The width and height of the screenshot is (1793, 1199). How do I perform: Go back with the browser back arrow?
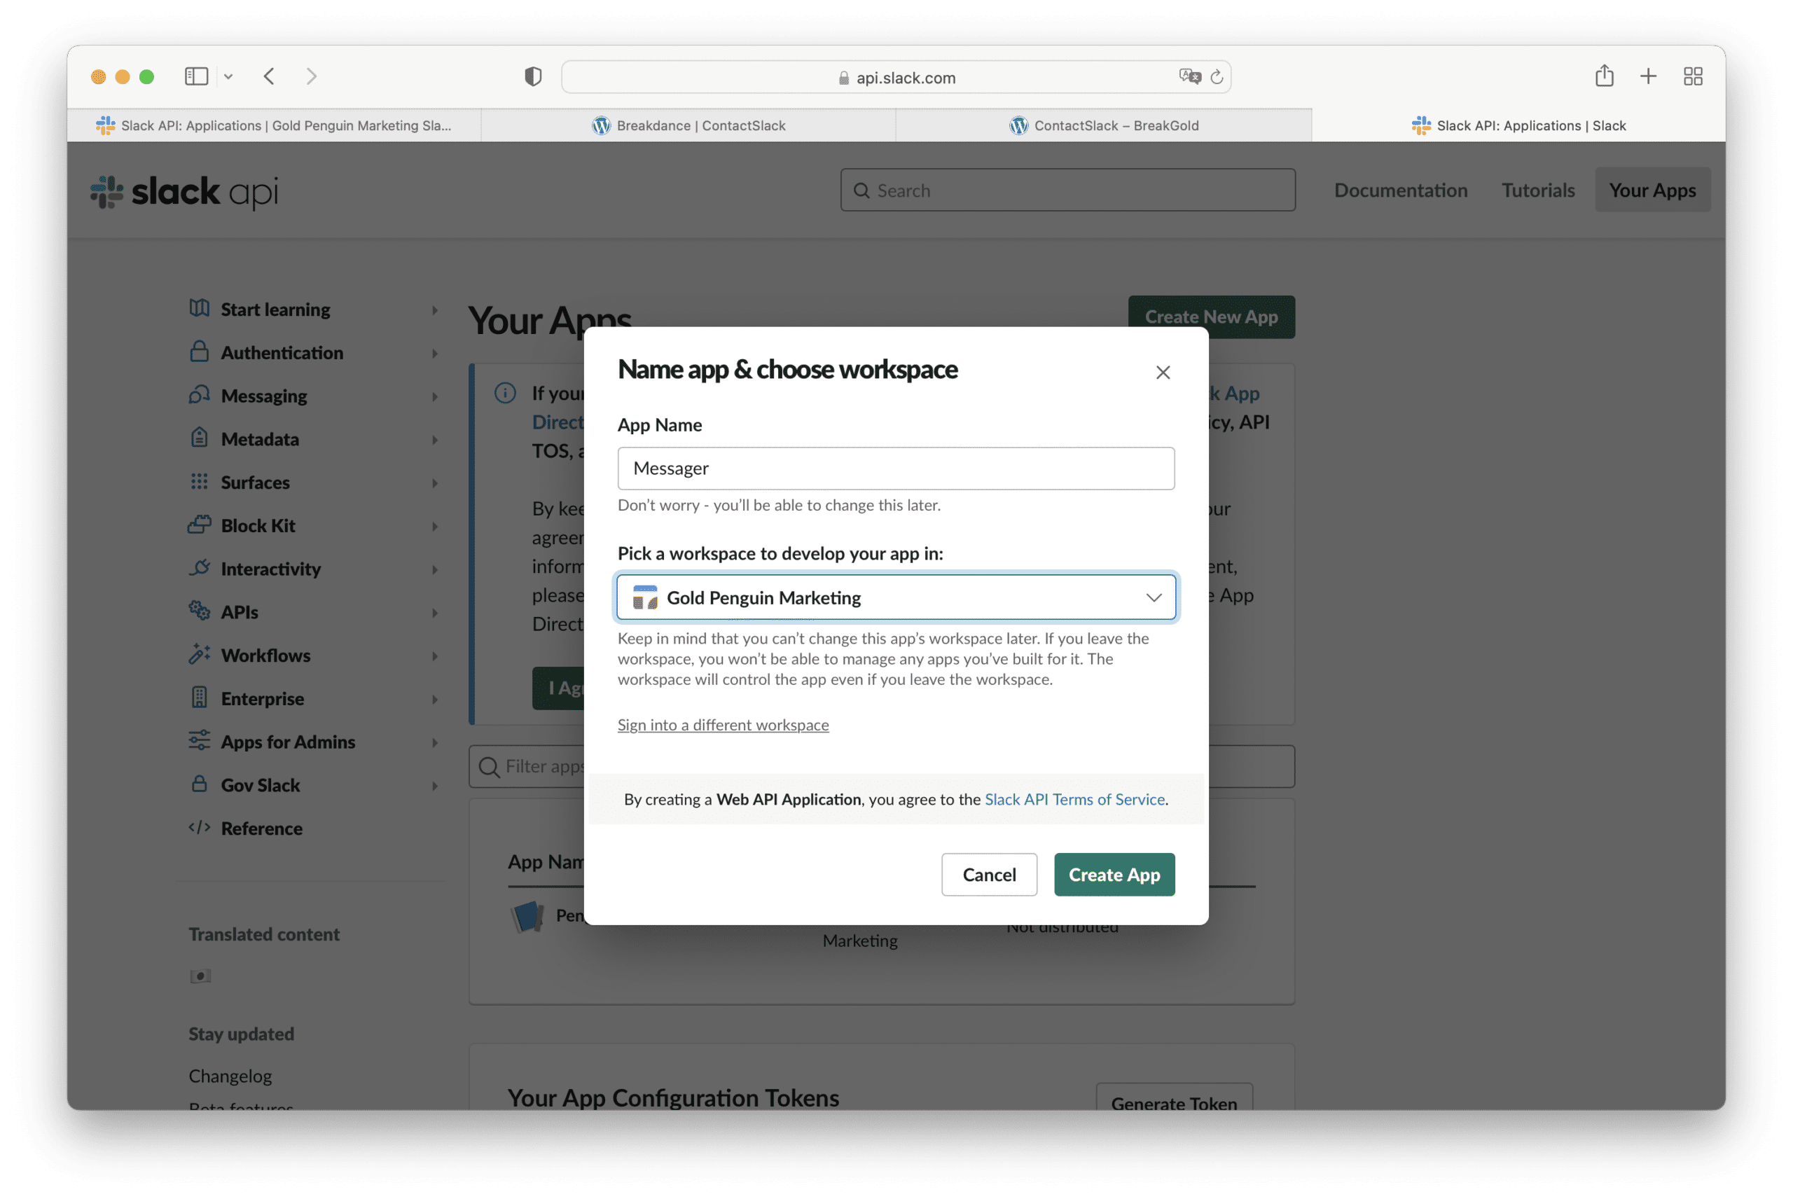pyautogui.click(x=269, y=76)
